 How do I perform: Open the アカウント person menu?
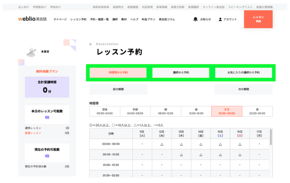(227, 19)
